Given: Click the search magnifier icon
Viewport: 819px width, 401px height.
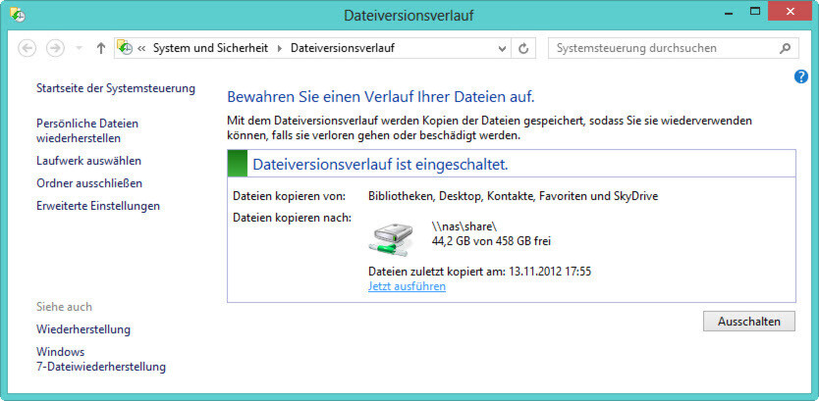Looking at the screenshot, I should (x=785, y=48).
